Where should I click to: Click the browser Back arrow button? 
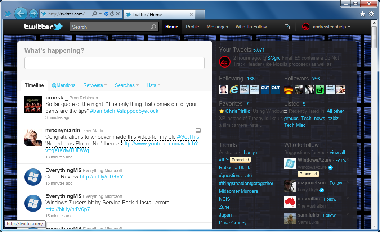21,14
